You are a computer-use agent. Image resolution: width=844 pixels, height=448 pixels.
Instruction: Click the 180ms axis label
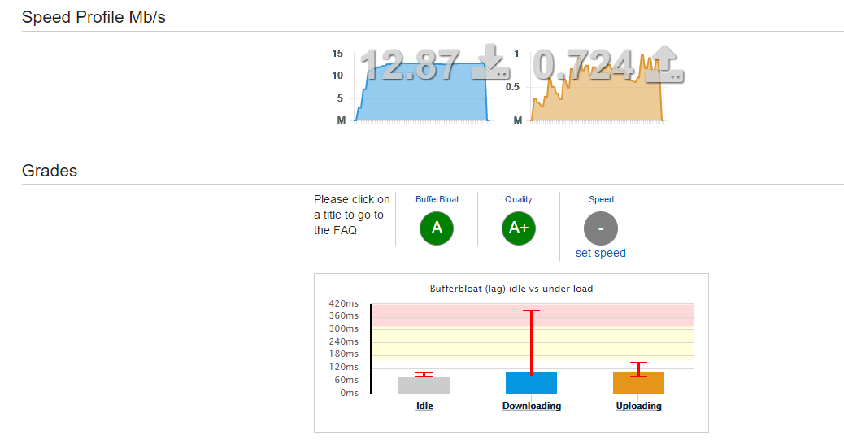point(343,354)
